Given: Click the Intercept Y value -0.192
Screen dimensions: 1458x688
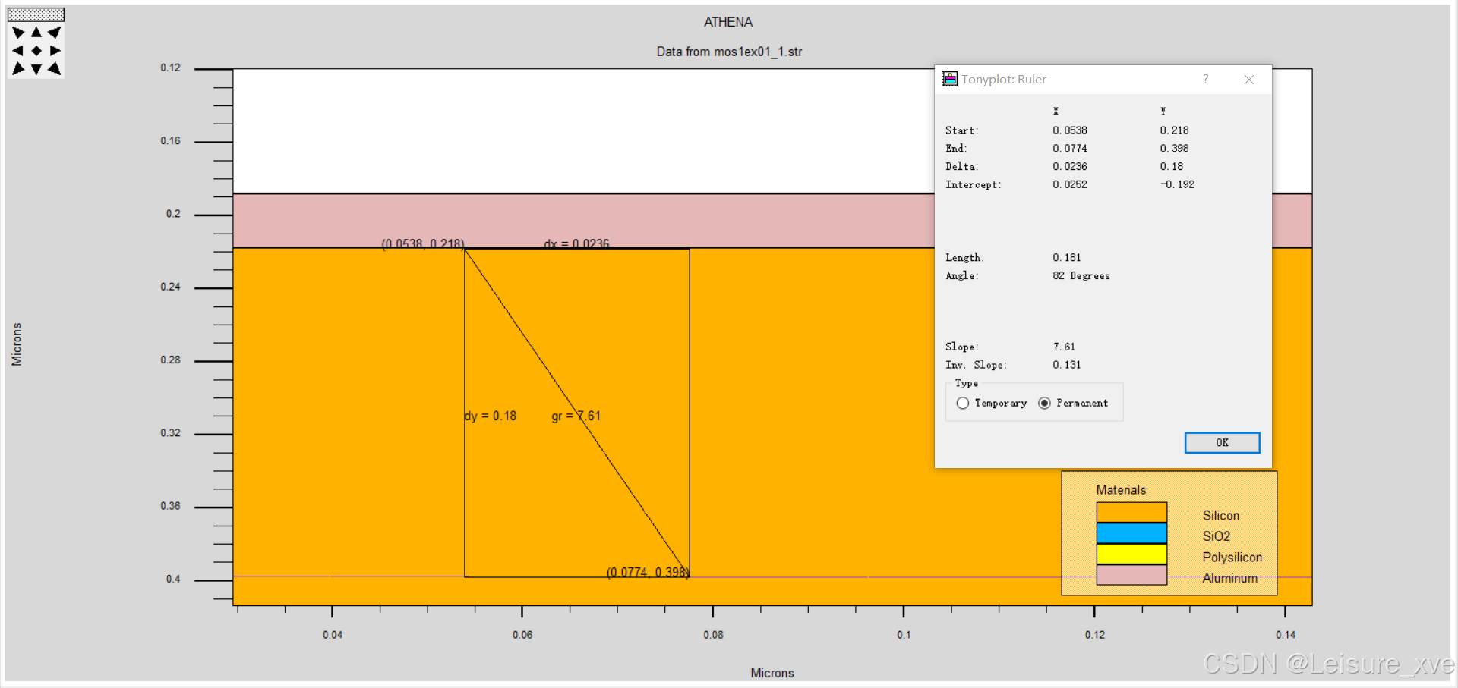Looking at the screenshot, I should pos(1177,184).
